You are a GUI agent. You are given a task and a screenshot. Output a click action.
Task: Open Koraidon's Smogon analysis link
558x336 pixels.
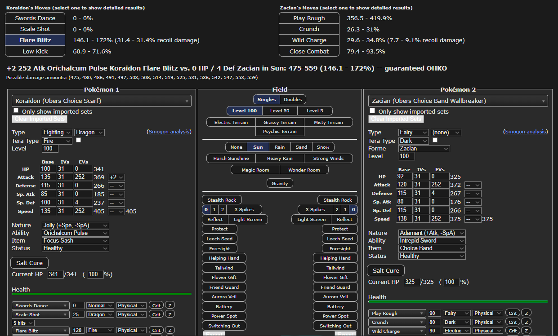(x=170, y=132)
